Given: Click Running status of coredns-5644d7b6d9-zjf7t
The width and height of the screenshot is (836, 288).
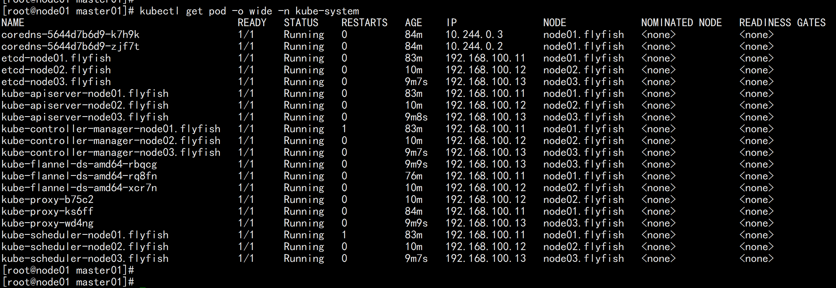Looking at the screenshot, I should coord(304,46).
